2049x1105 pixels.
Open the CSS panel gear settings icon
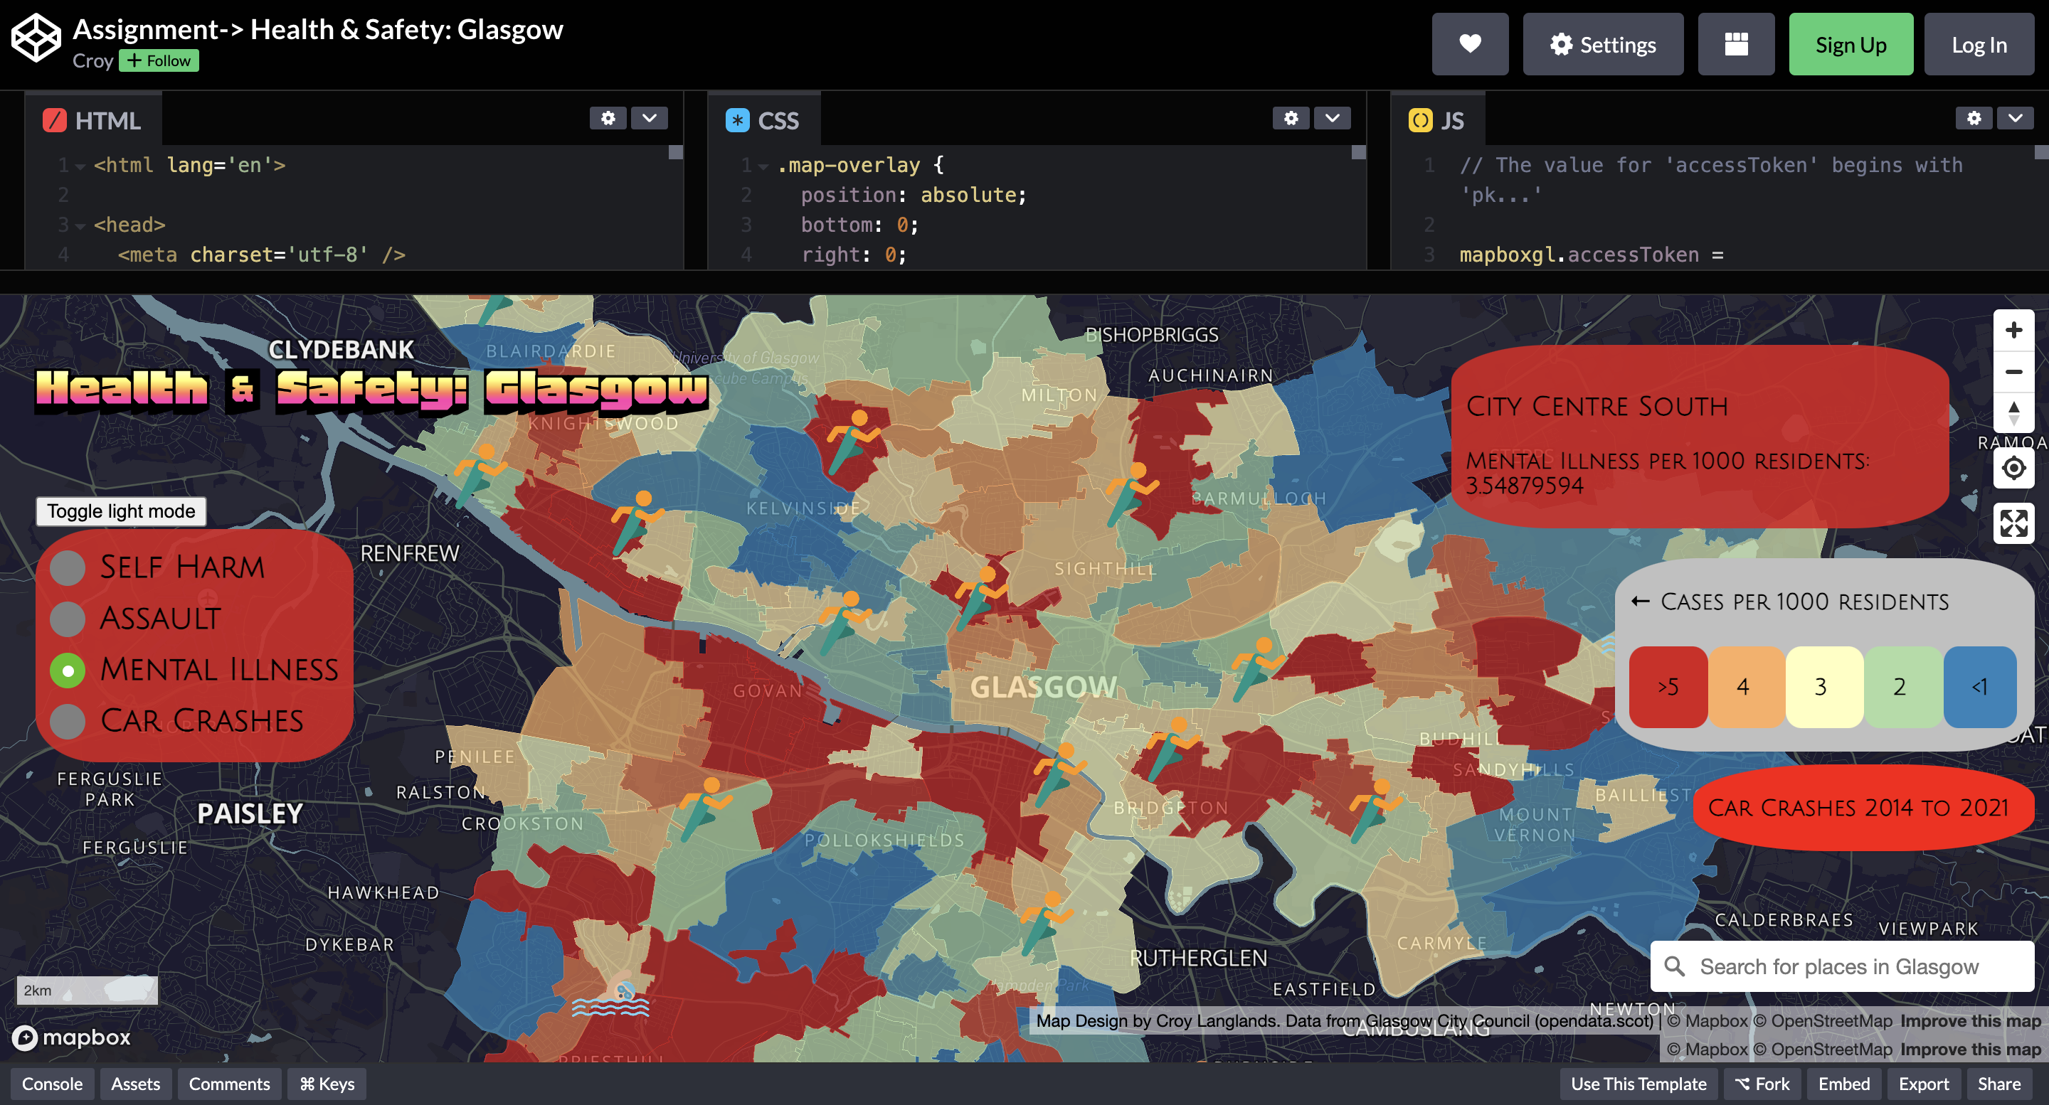pos(1292,117)
